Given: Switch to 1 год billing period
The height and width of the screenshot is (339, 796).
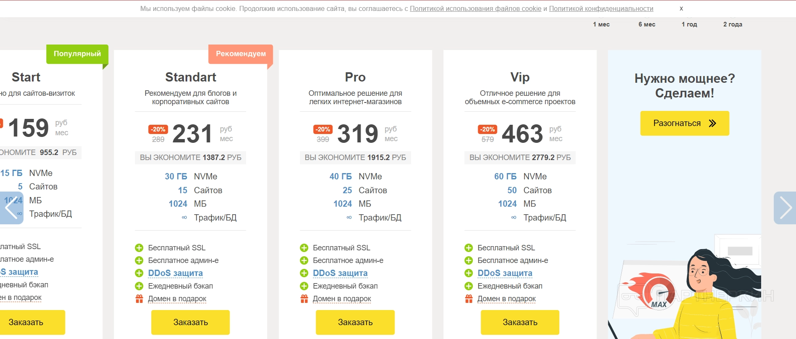Looking at the screenshot, I should coord(689,24).
